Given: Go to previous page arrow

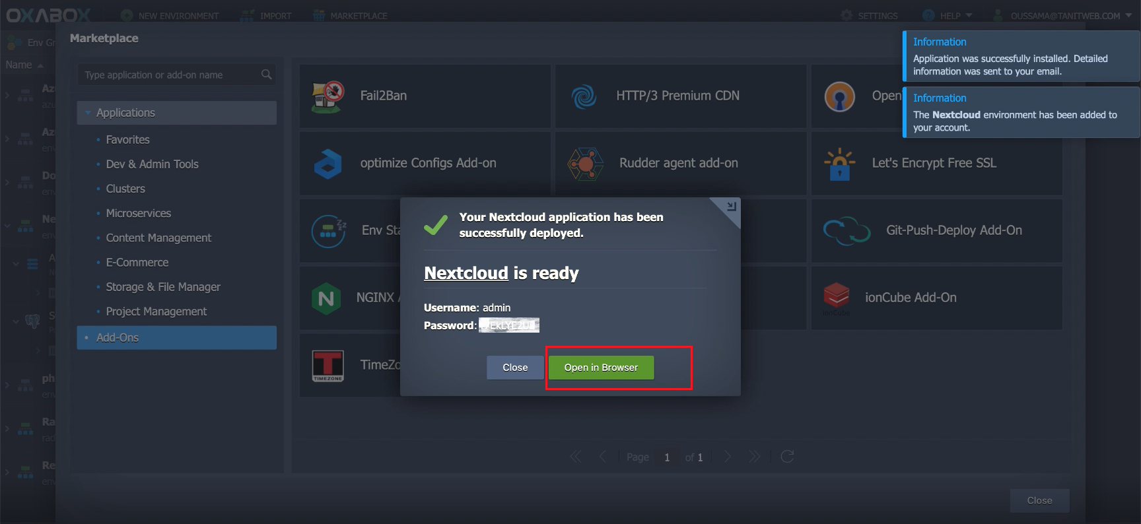Looking at the screenshot, I should pyautogui.click(x=602, y=457).
